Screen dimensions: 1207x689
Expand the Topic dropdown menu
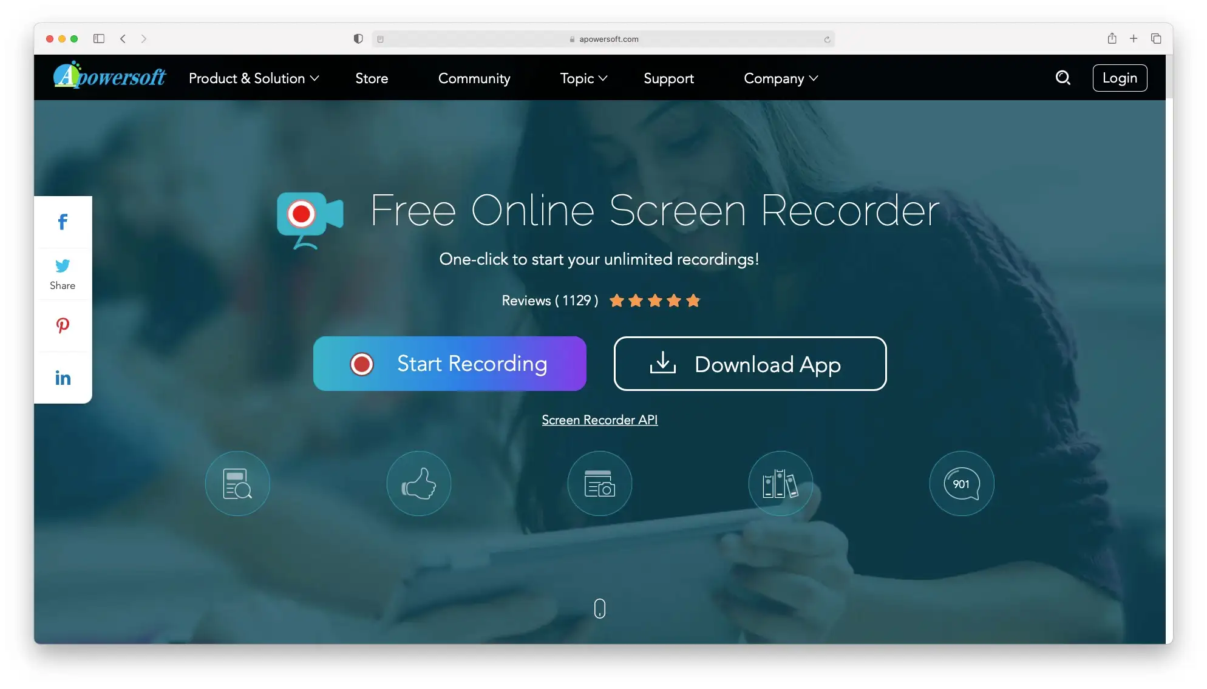[582, 77]
